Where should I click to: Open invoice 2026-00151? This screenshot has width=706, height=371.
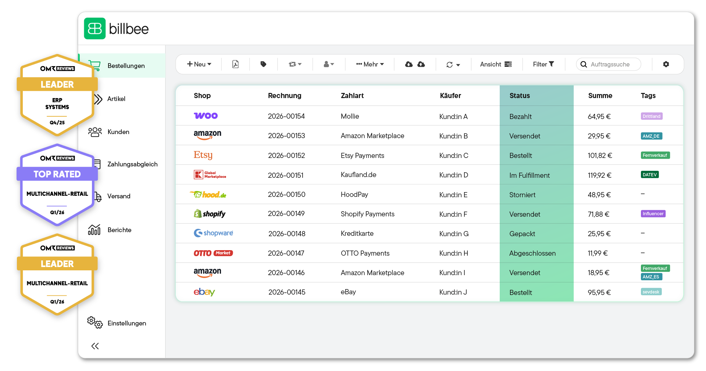click(286, 175)
